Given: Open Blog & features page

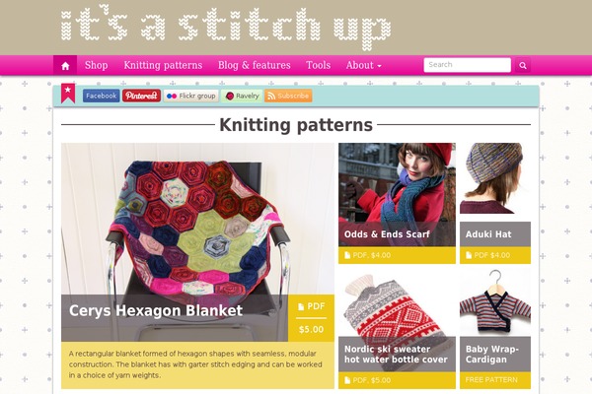Looking at the screenshot, I should 255,65.
